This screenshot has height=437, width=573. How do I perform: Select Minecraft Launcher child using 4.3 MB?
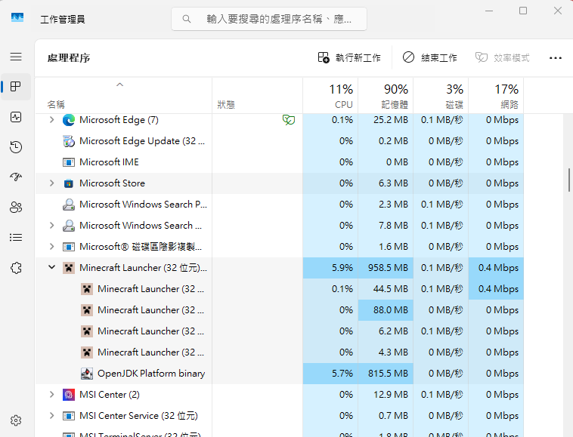click(279, 352)
